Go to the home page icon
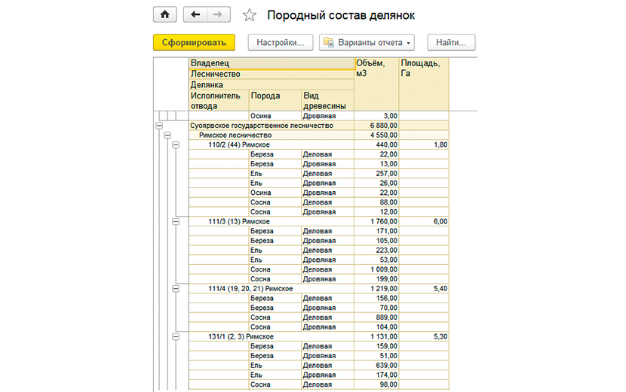The width and height of the screenshot is (626, 392). [165, 15]
